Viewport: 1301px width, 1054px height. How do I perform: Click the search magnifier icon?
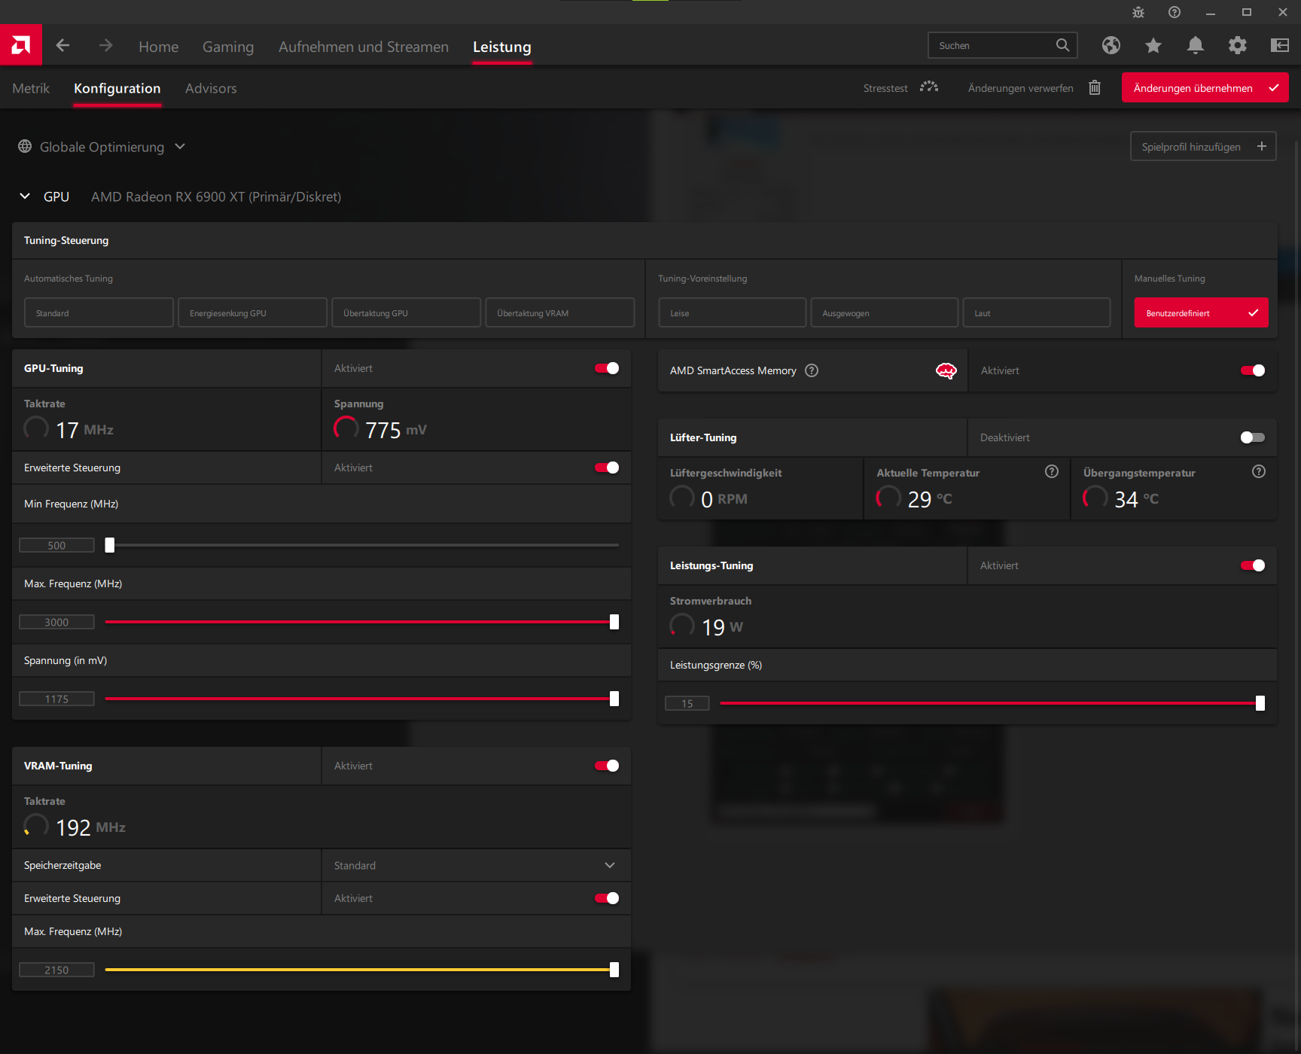(x=1062, y=45)
